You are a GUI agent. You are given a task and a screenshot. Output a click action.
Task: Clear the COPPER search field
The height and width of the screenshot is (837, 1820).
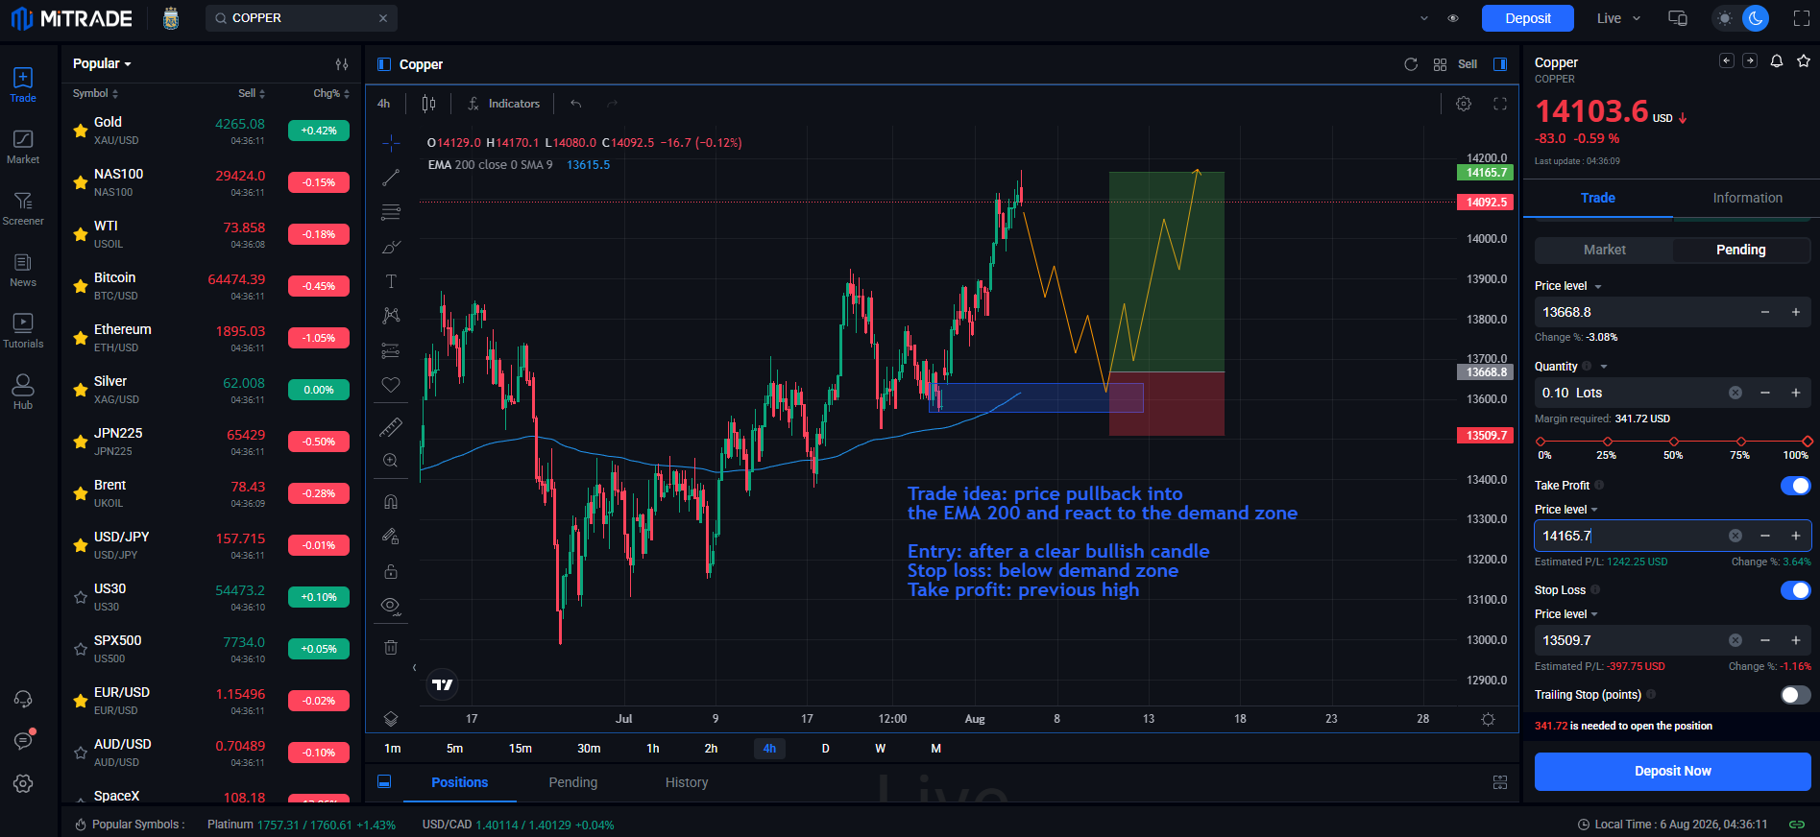point(383,18)
